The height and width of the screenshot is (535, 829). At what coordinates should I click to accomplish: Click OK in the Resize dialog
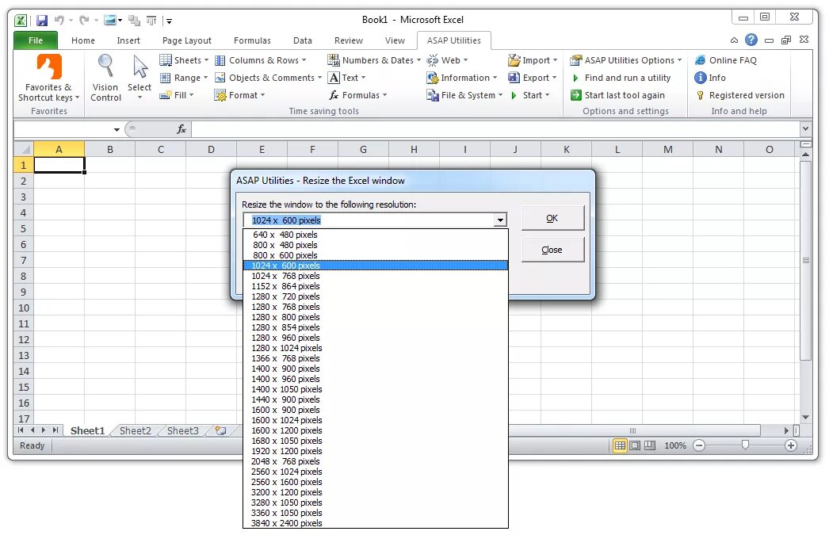click(x=552, y=218)
